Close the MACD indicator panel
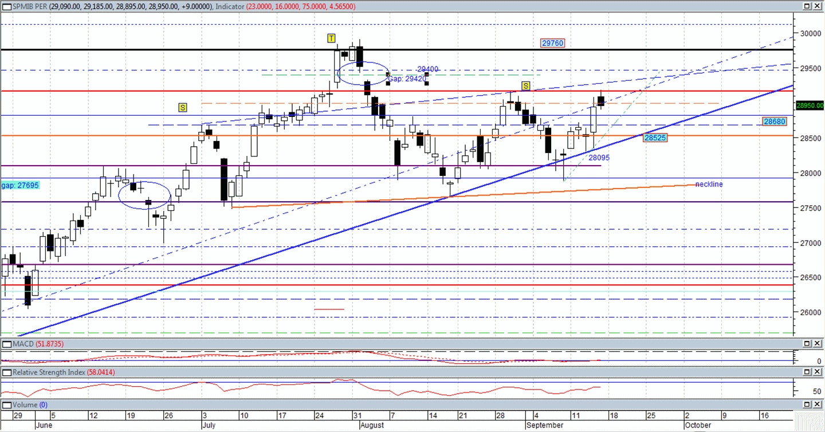Screen dimensions: 825x432 [818, 343]
